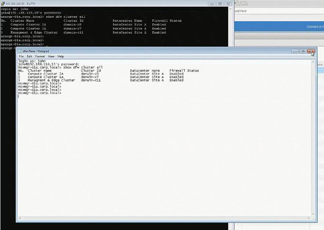The image size is (324, 230).
Task: Click the Notepad icon in dfw-New title bar
Action: [x=20, y=51]
